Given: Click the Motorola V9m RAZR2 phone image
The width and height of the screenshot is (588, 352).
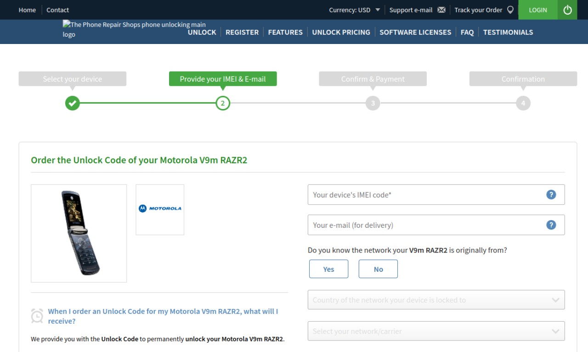Looking at the screenshot, I should pos(79,233).
